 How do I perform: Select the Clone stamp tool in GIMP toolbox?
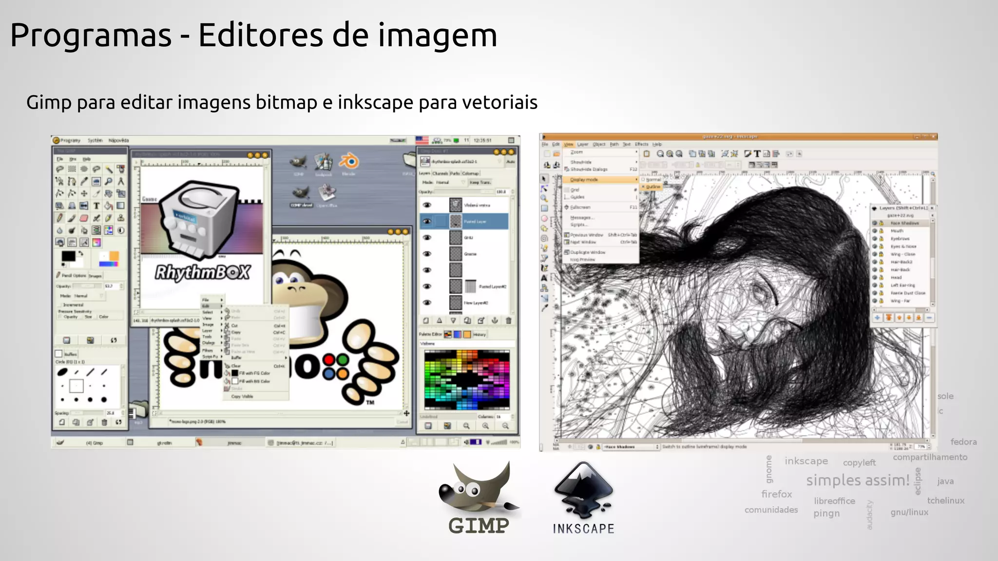pyautogui.click(x=120, y=218)
